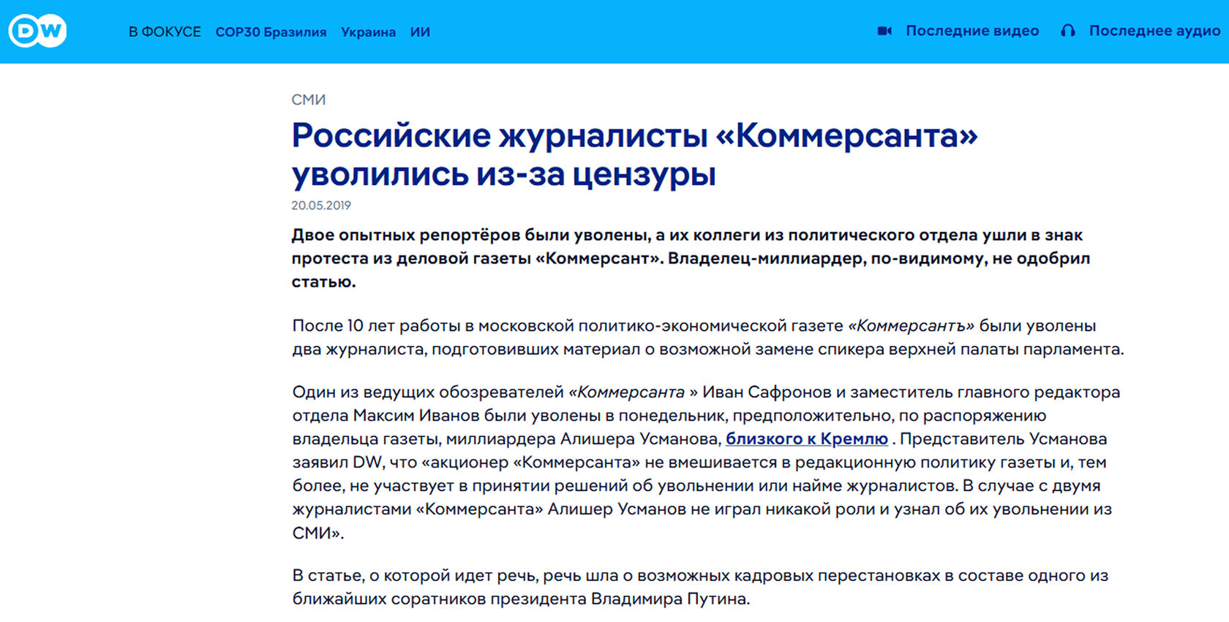Viewport: 1229px width, 622px height.
Task: Open the «В ФОКУСЕ» menu item
Action: tap(165, 31)
